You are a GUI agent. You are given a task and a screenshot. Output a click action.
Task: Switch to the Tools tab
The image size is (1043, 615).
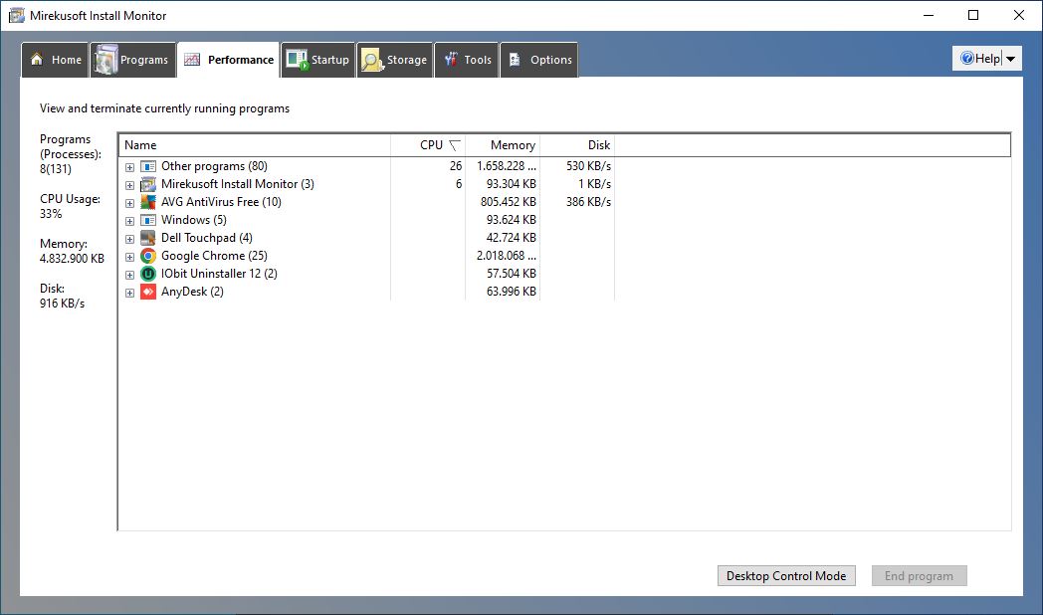click(467, 60)
